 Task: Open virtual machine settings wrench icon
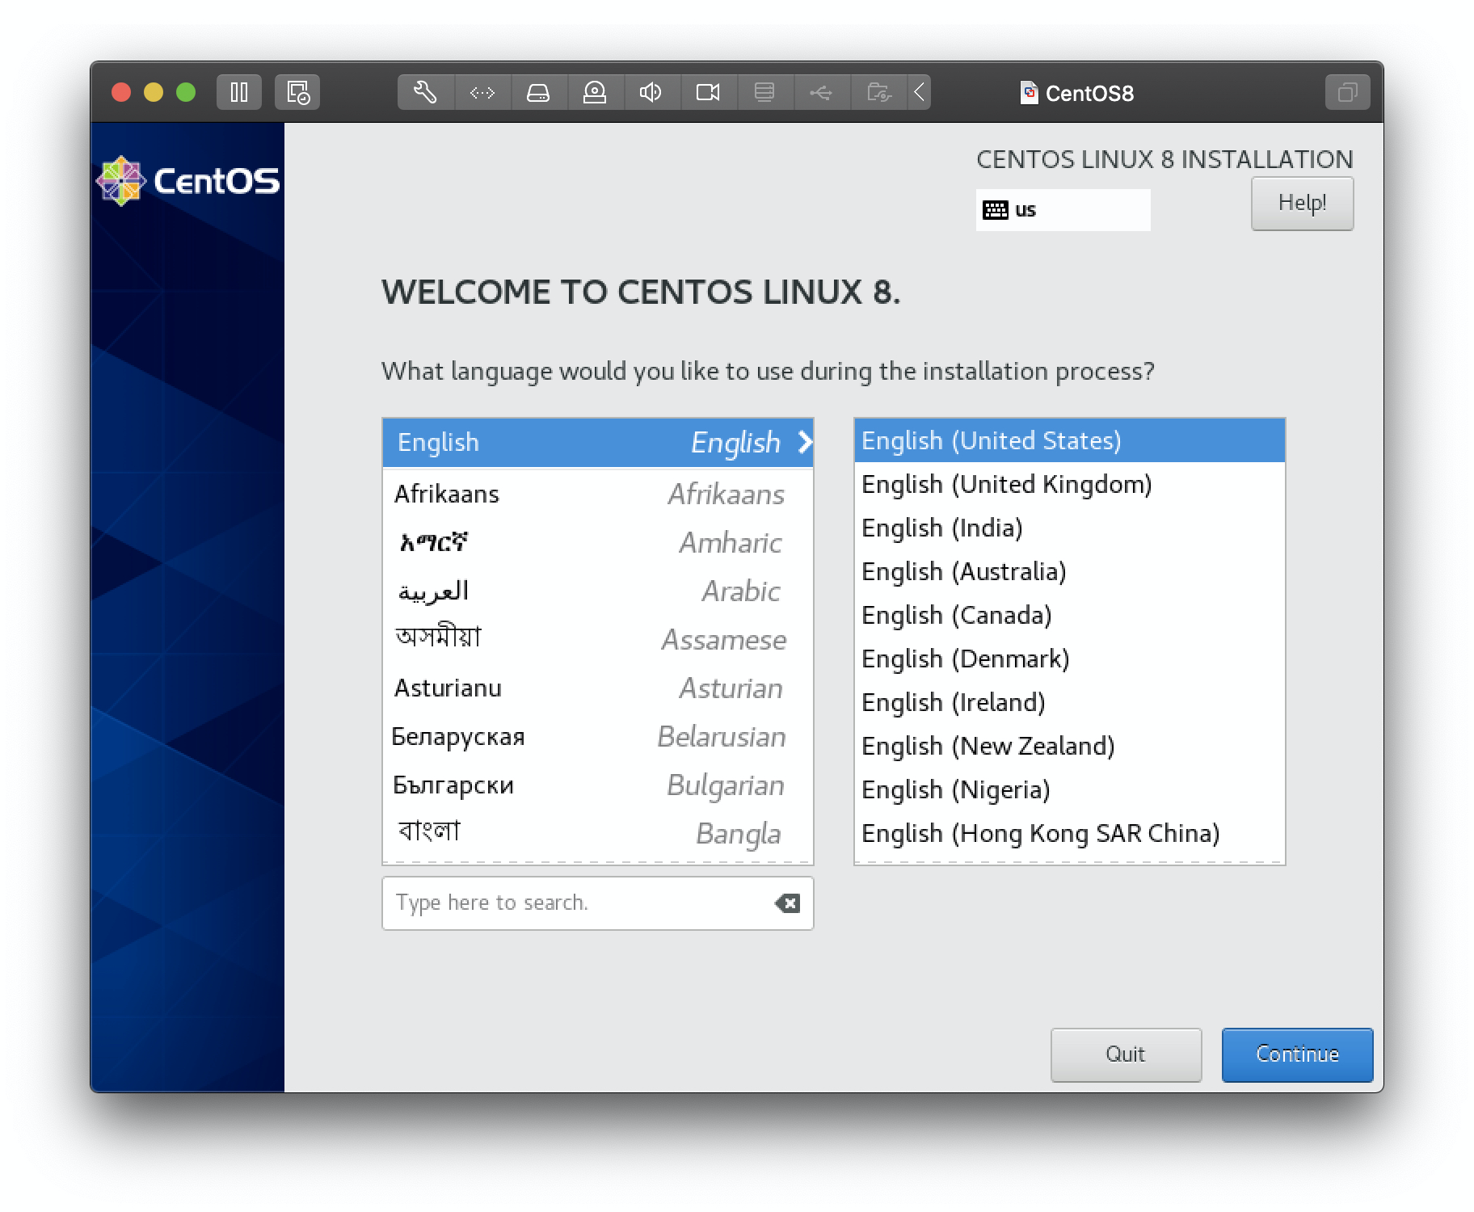tap(426, 92)
